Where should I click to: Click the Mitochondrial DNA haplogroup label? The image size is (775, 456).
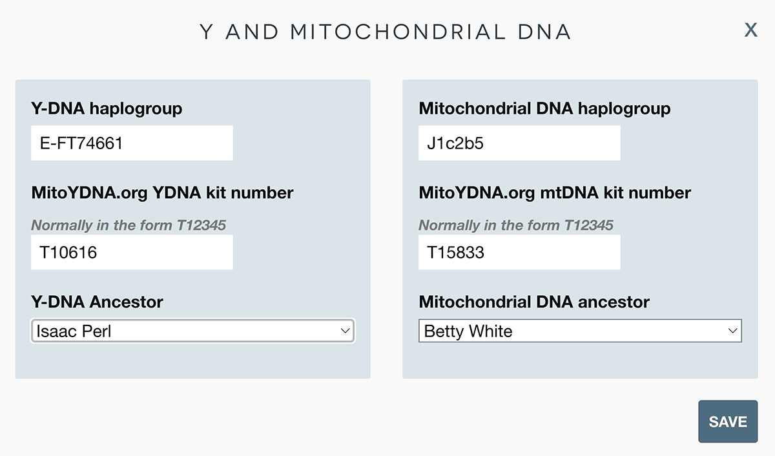pyautogui.click(x=544, y=109)
